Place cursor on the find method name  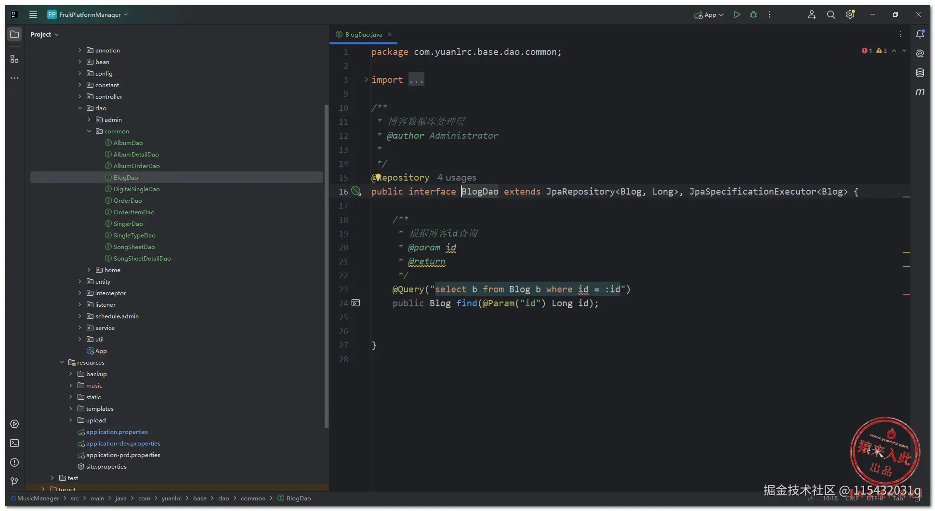click(x=466, y=303)
